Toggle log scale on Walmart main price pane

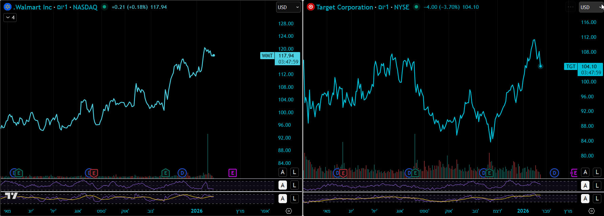pyautogui.click(x=294, y=172)
